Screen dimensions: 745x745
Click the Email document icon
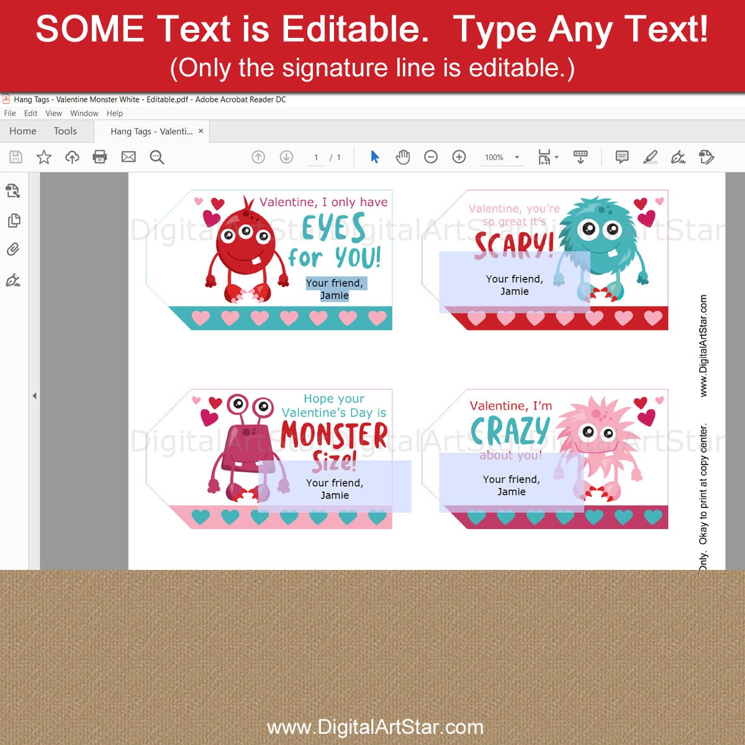tap(128, 157)
